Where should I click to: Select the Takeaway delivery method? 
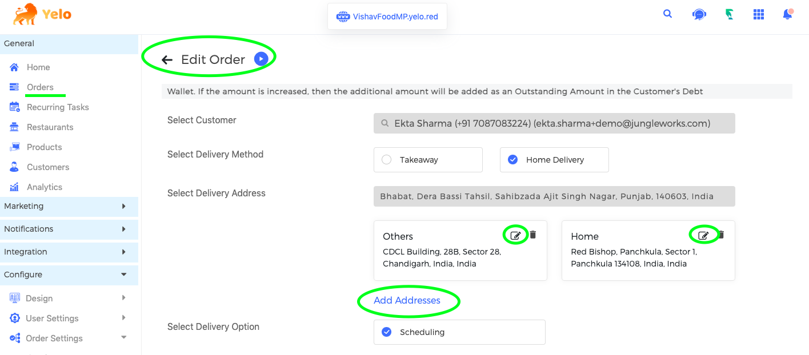coord(428,160)
